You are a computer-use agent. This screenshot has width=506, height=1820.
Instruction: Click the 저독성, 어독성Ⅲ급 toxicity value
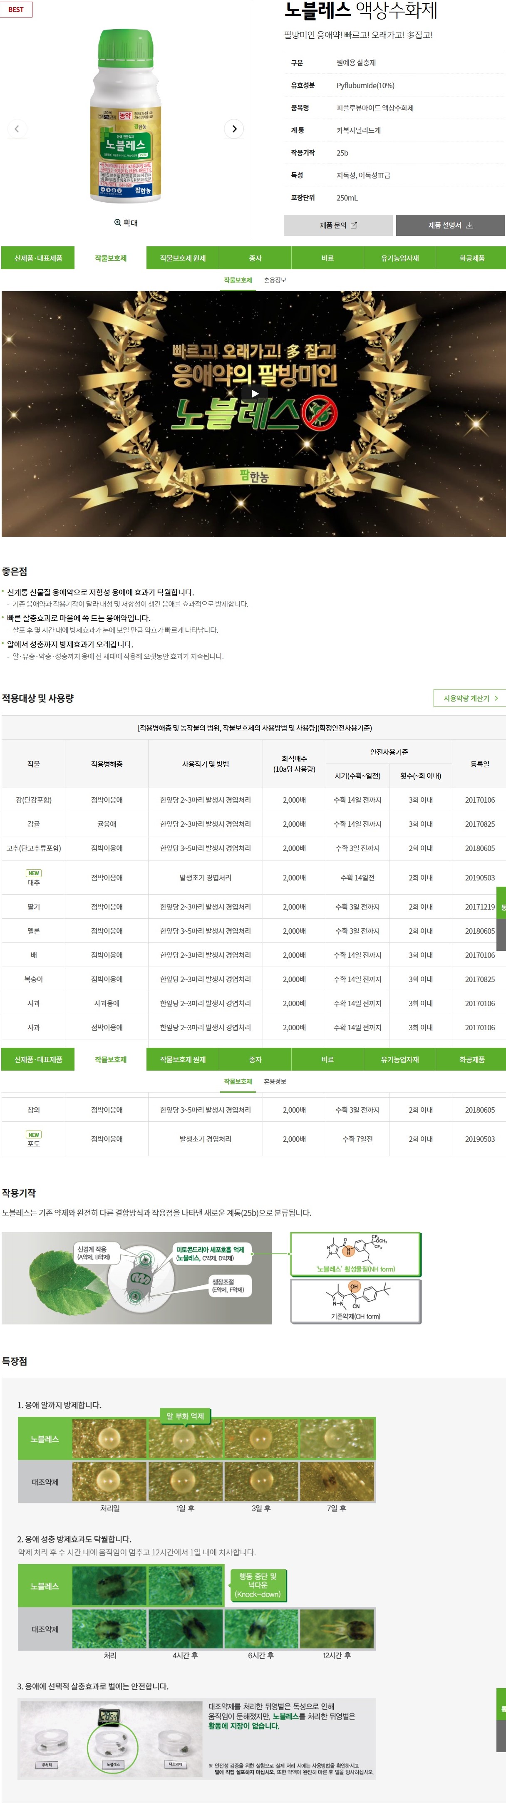click(x=363, y=175)
